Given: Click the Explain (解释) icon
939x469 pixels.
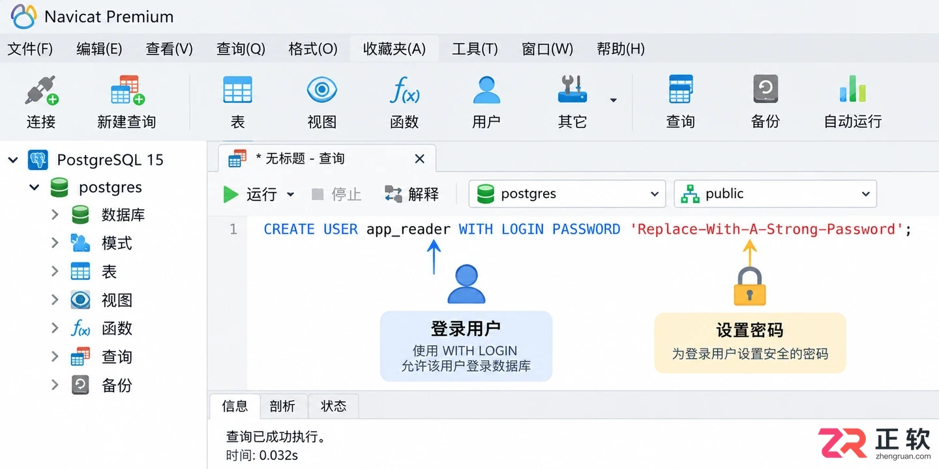Looking at the screenshot, I should tap(393, 194).
